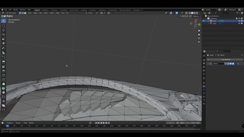Toggle X-ray display in viewport header
The width and height of the screenshot is (244, 137).
click(x=186, y=13)
